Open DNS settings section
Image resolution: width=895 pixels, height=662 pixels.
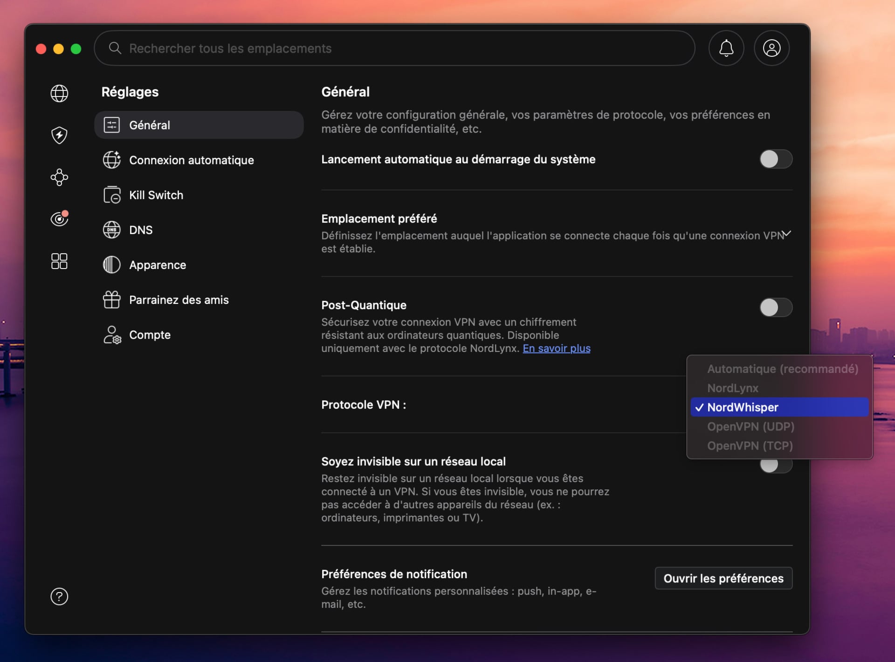(x=199, y=230)
